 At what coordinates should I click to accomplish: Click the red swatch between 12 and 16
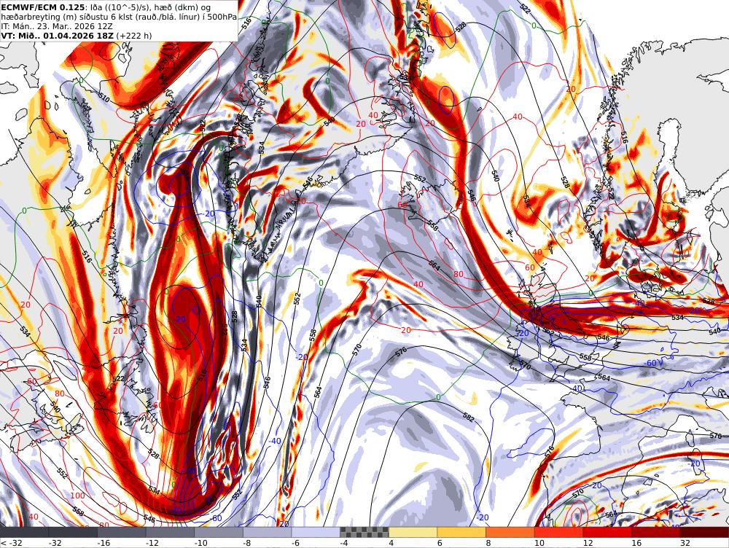(607, 532)
